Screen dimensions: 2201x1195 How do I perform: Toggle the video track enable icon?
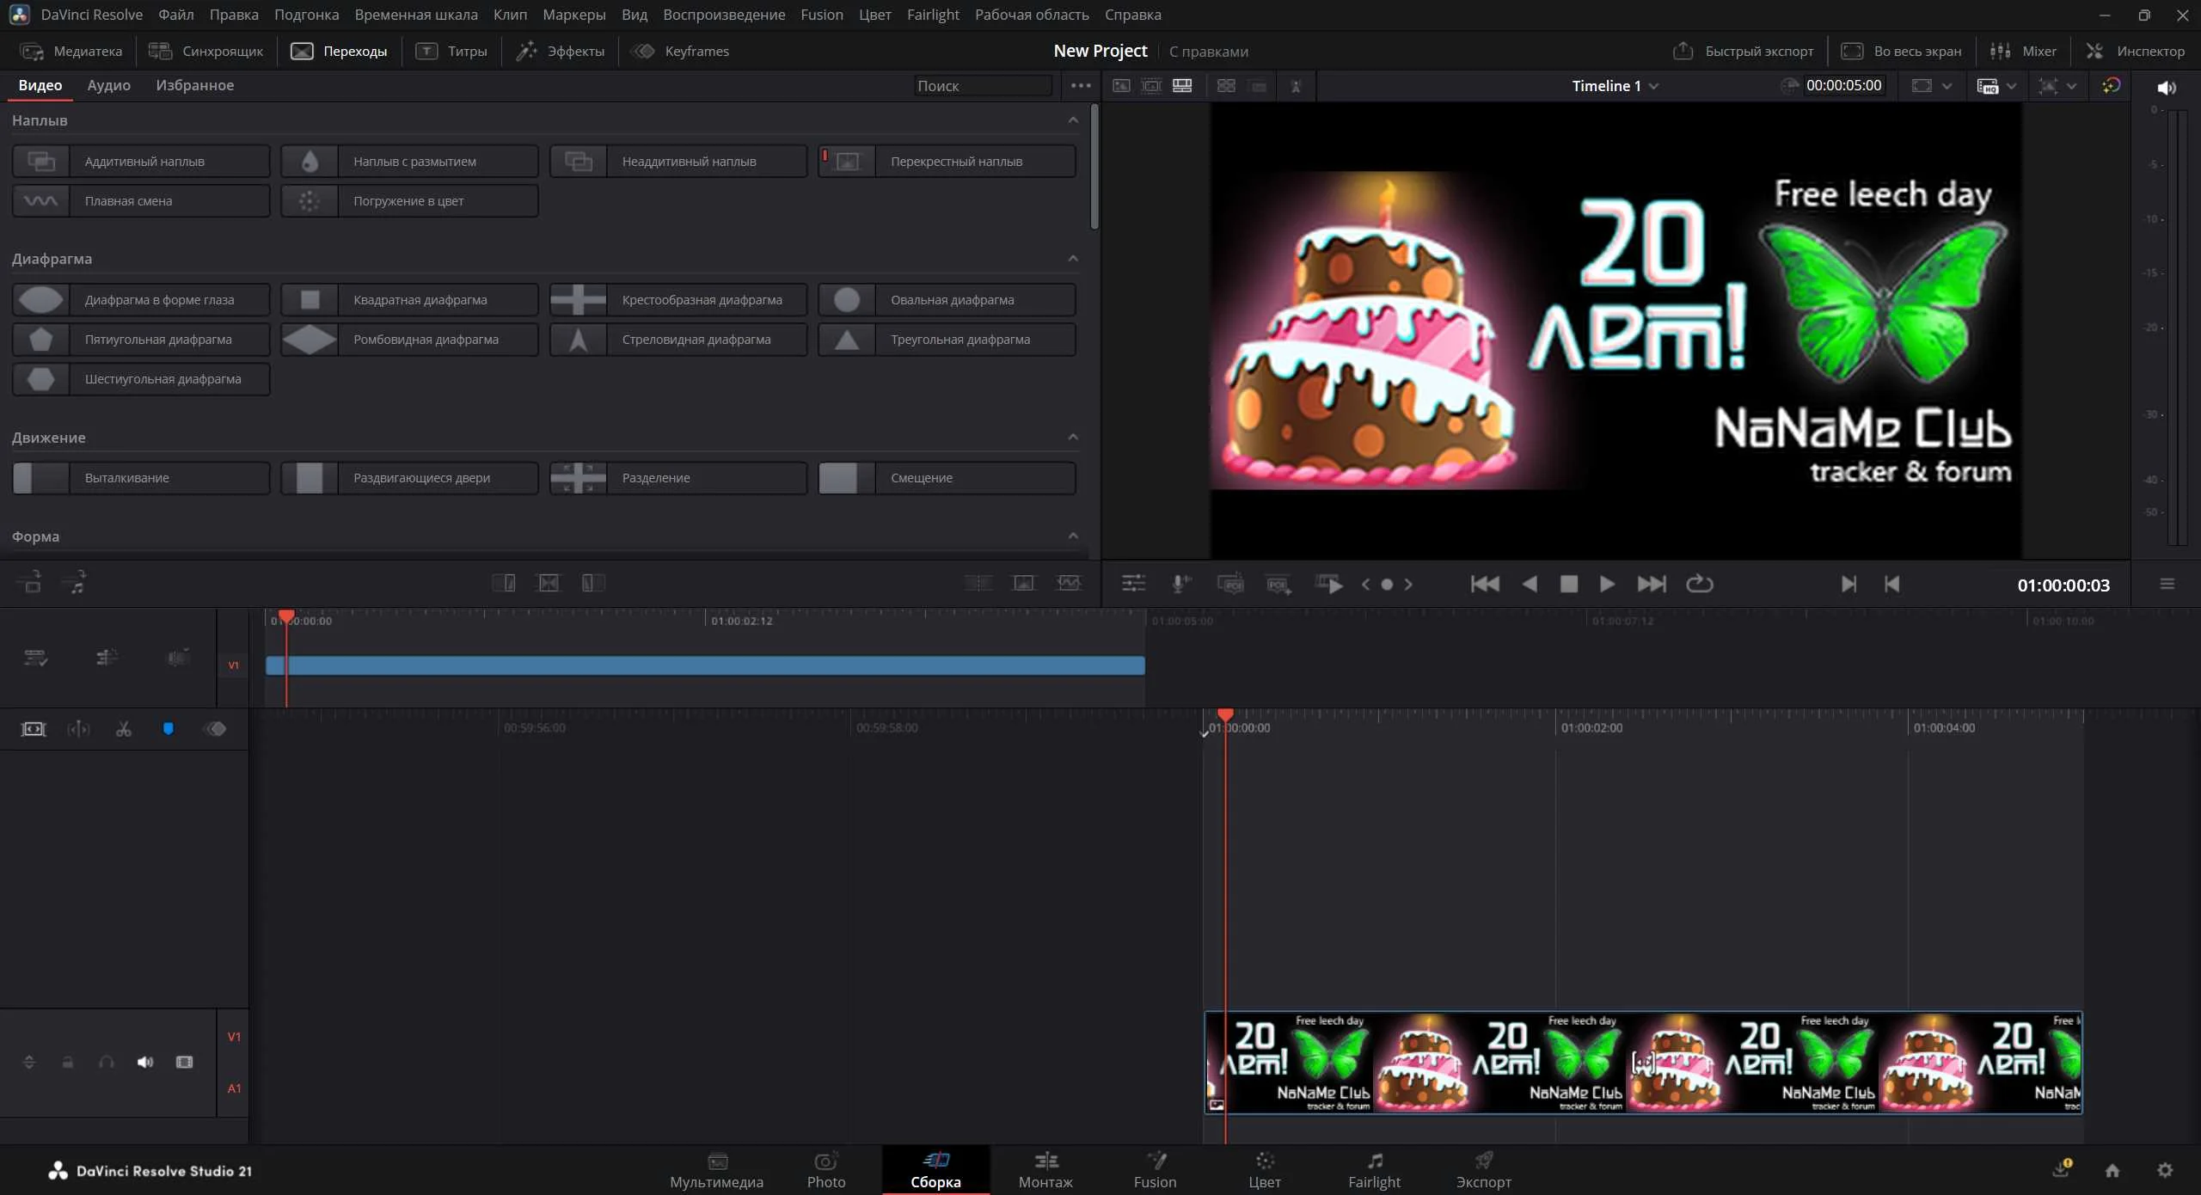tap(184, 1063)
